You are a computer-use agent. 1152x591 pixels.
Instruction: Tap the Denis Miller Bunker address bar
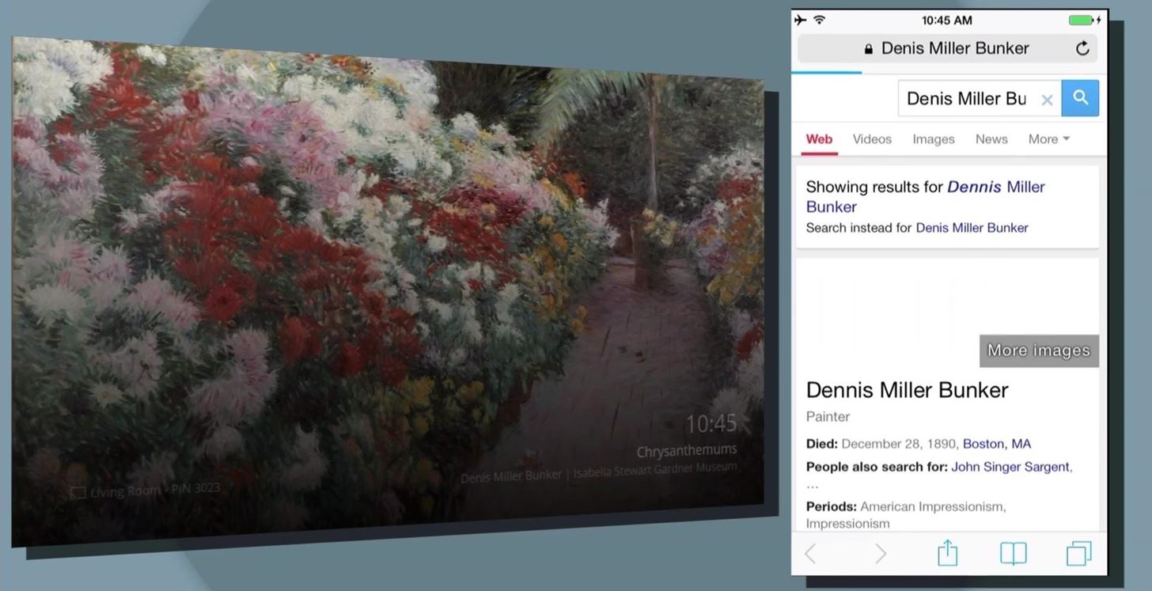[x=947, y=48]
